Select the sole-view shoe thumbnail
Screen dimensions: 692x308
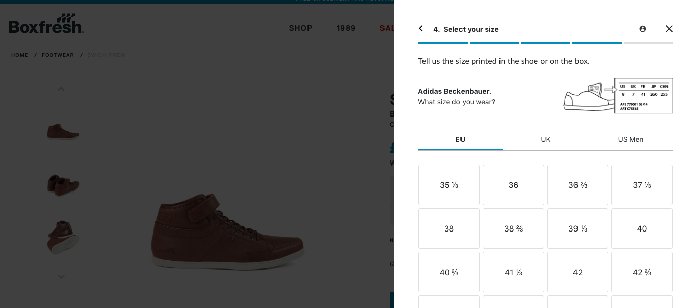click(62, 237)
